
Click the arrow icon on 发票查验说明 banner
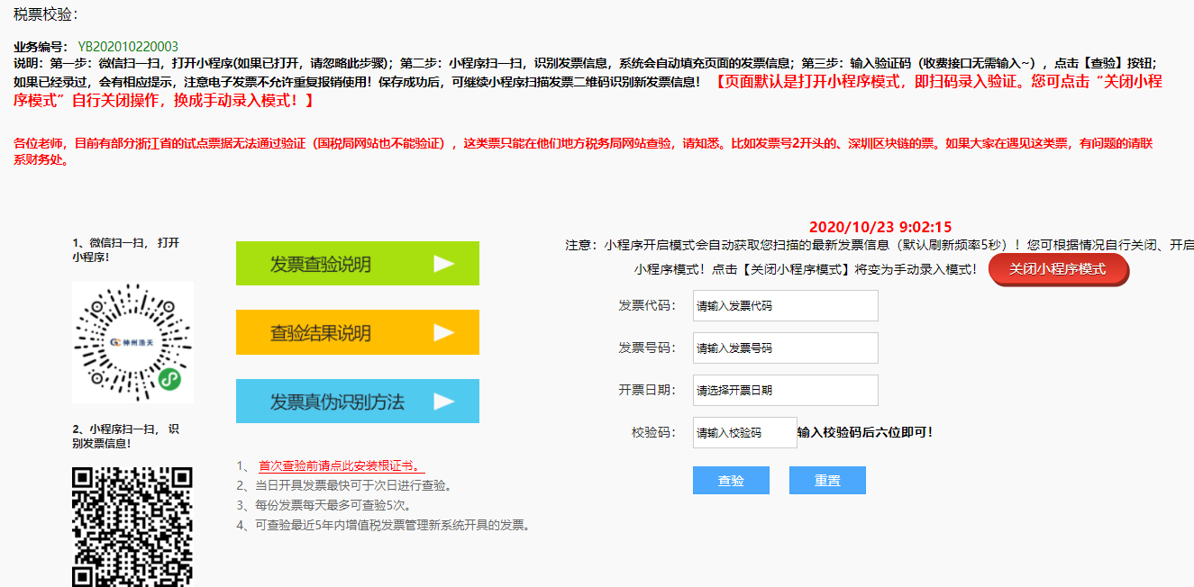pos(443,264)
